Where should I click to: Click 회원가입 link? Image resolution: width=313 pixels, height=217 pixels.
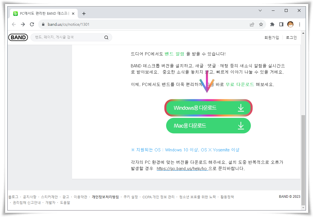271,37
